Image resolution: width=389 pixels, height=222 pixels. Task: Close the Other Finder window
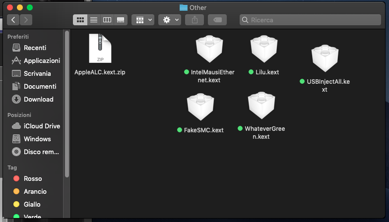pos(10,7)
